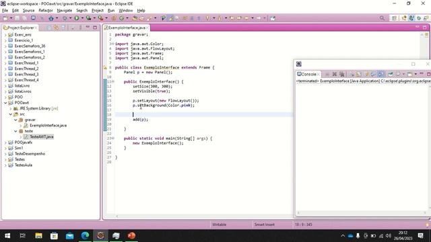Click the Project Explorer filter icon

tap(63, 28)
